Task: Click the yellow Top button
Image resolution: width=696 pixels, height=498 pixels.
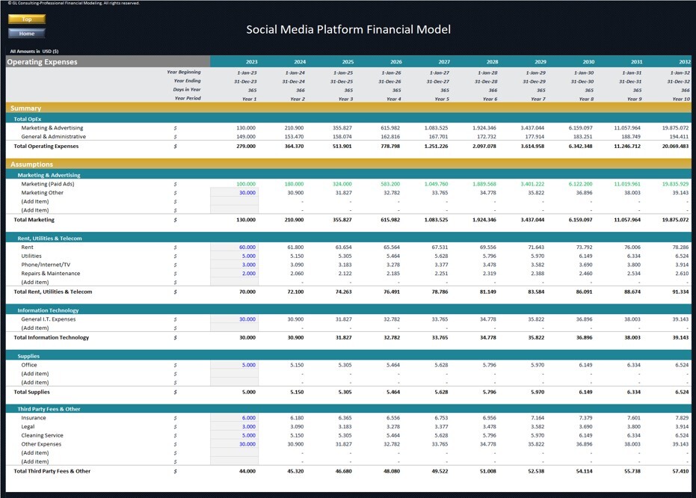Action: [27, 19]
